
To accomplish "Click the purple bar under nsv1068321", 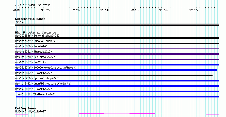I will pos(117,54).
